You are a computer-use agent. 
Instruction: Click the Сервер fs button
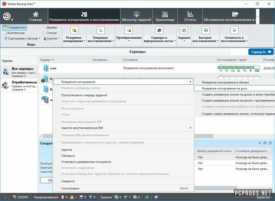[261, 52]
